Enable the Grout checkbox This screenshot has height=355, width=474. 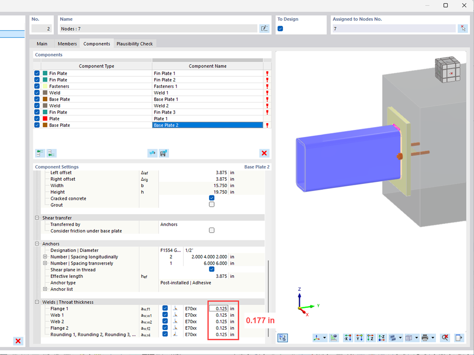click(x=212, y=204)
